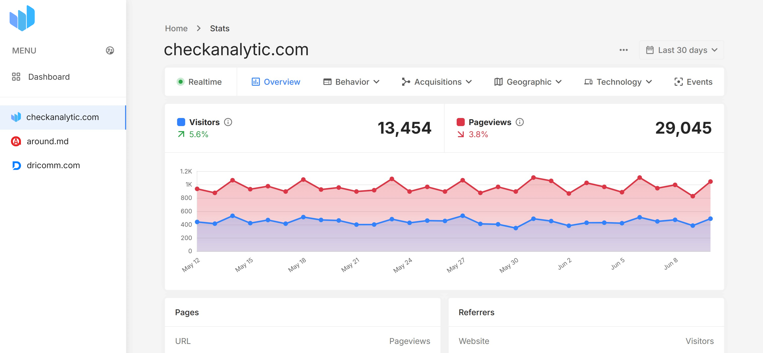
Task: Open the Events tab
Action: (693, 82)
